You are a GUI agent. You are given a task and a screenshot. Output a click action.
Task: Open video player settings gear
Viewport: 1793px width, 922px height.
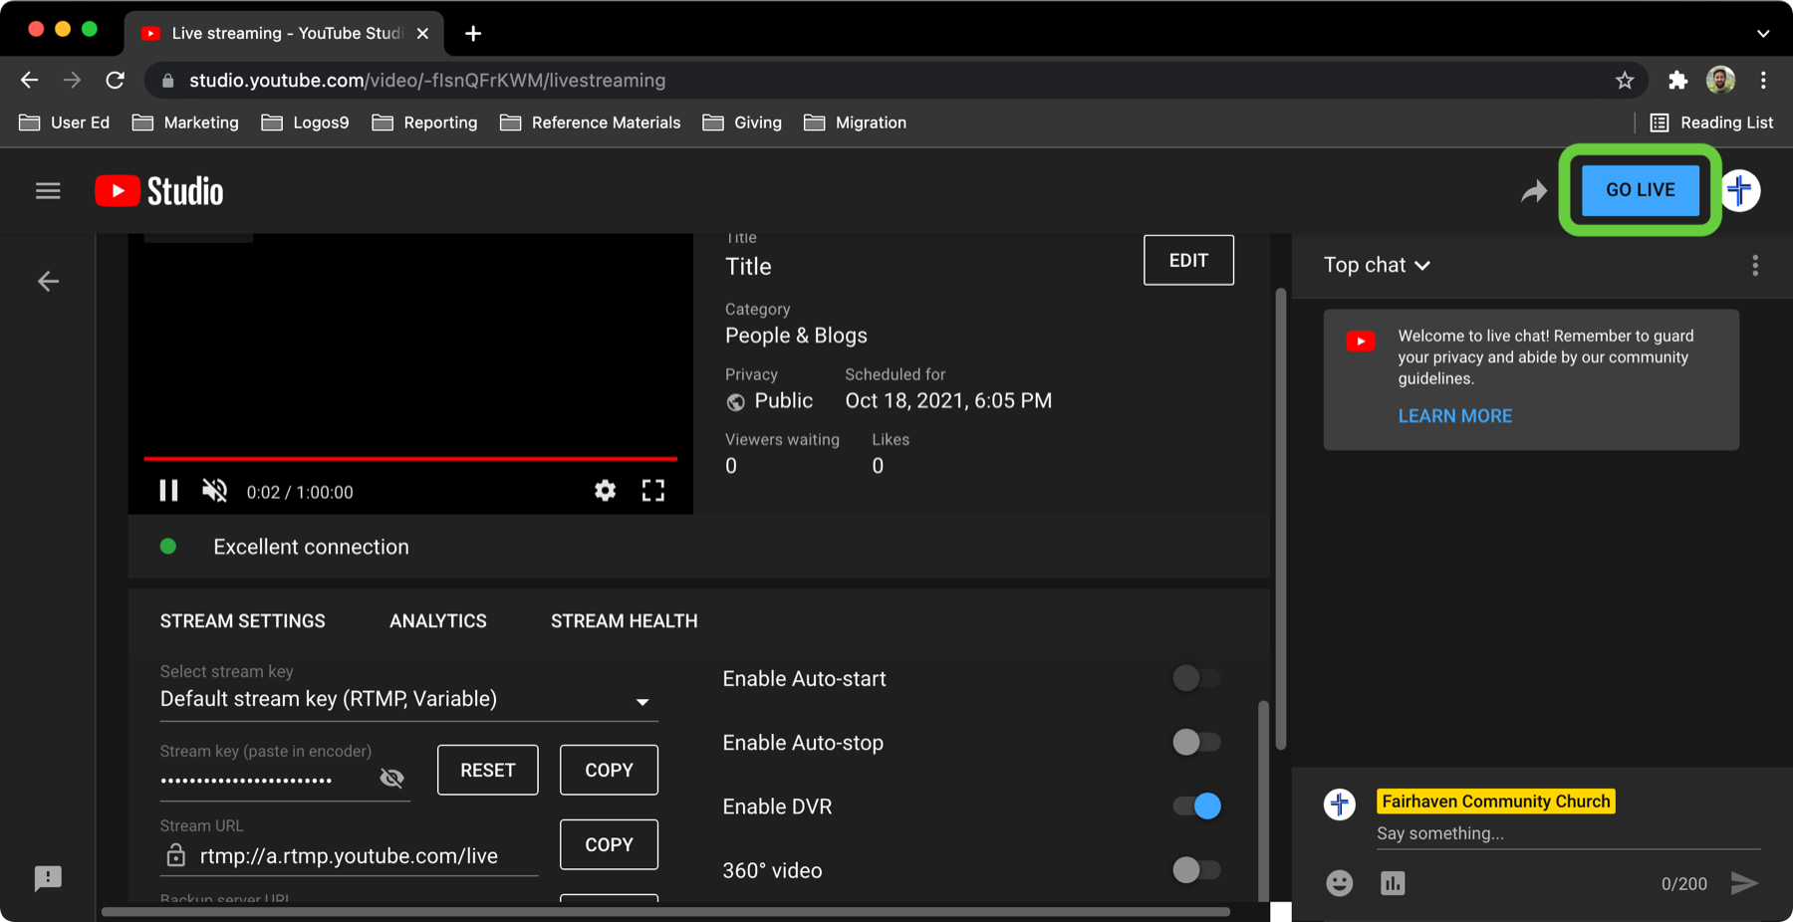(x=605, y=491)
